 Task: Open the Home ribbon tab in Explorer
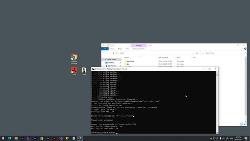pos(112,49)
